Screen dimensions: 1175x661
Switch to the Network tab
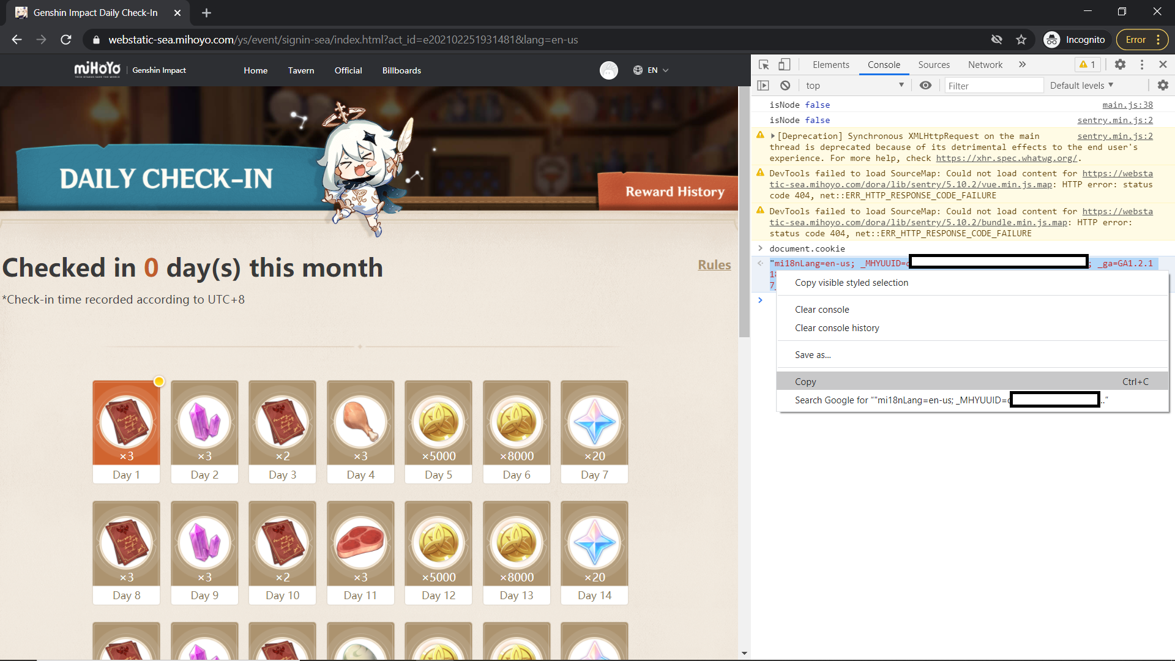click(985, 65)
